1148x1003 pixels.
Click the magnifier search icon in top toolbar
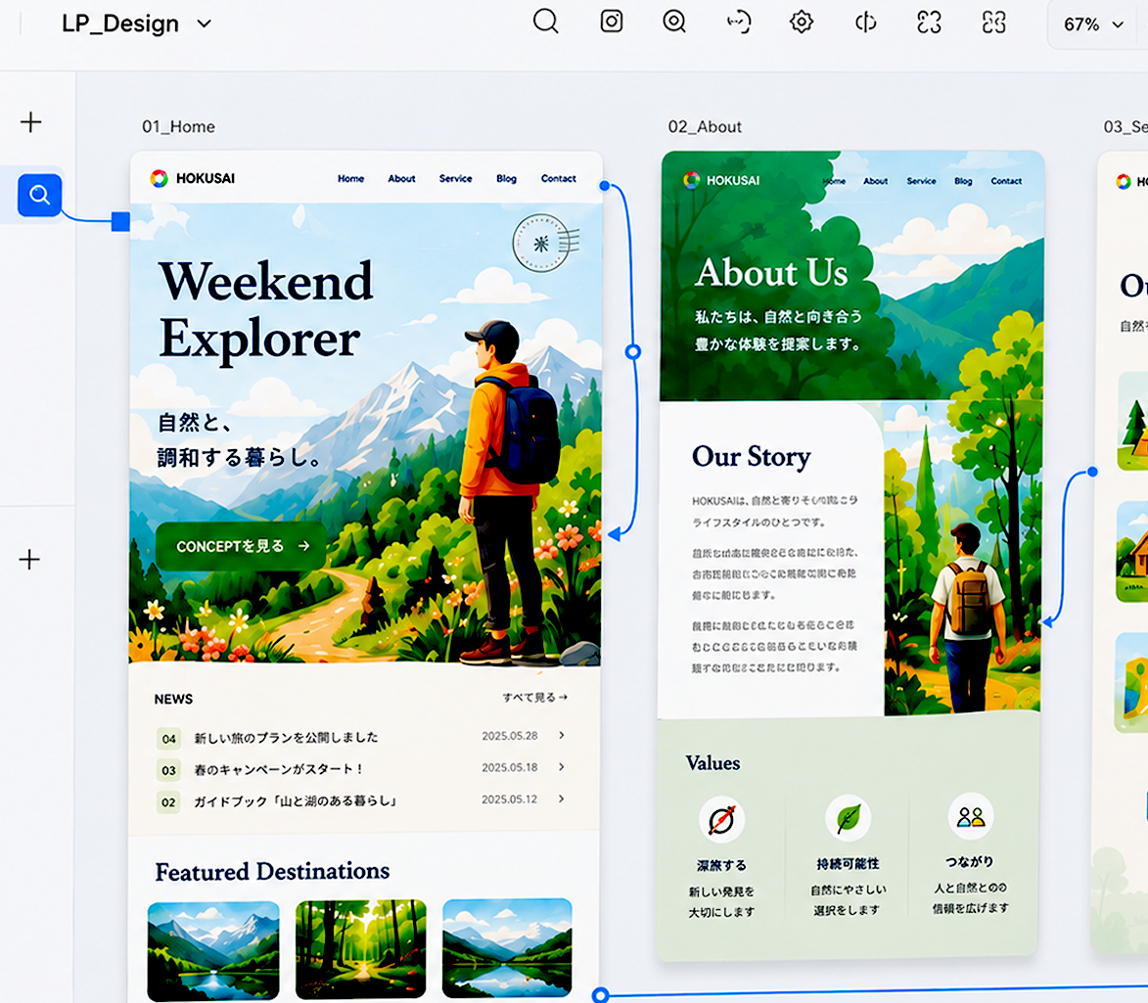[545, 22]
